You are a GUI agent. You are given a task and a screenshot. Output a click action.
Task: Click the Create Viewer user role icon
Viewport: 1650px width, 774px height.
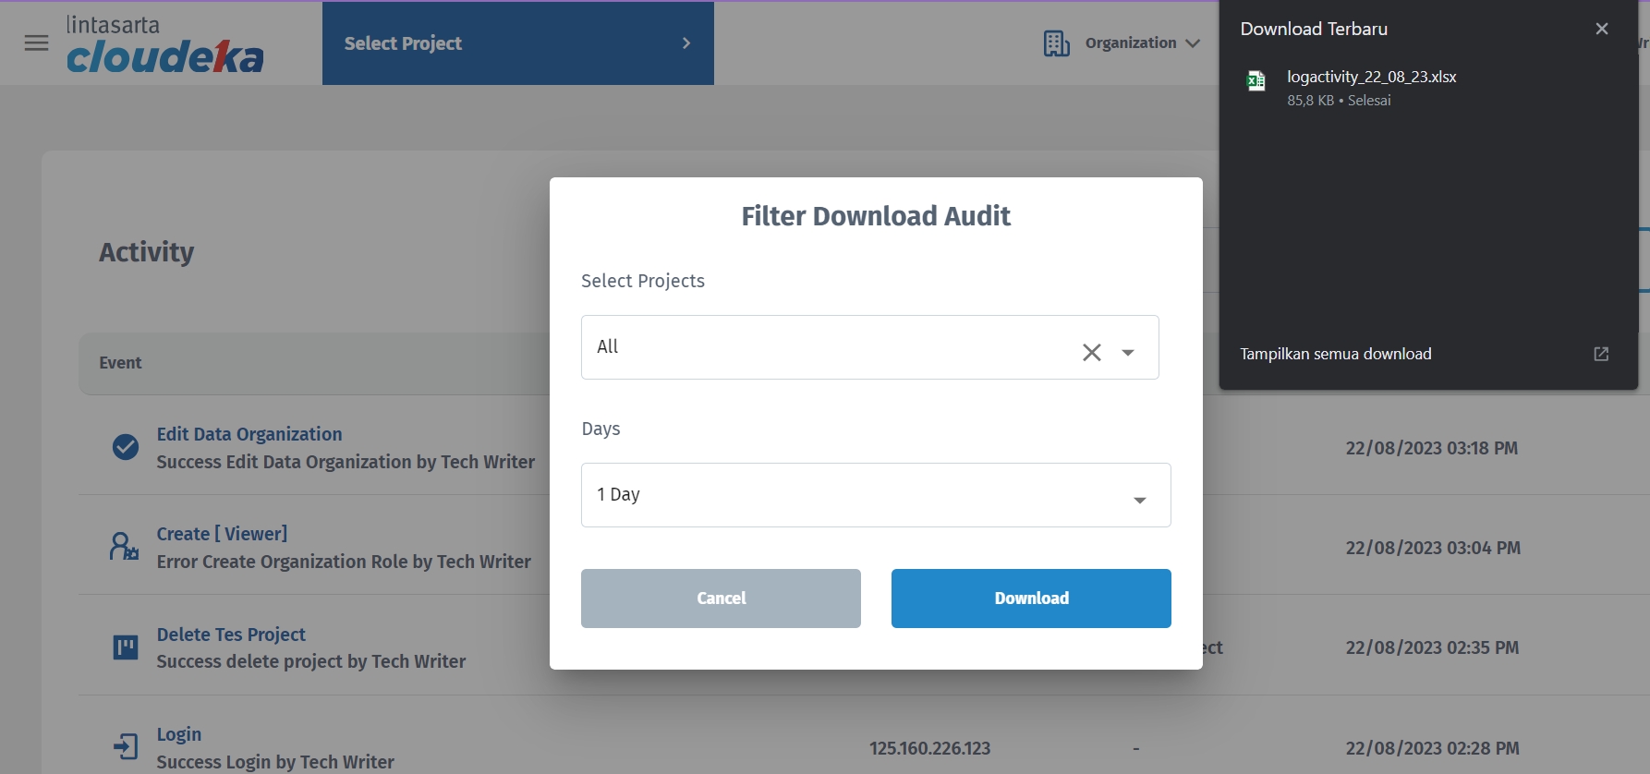(x=124, y=547)
